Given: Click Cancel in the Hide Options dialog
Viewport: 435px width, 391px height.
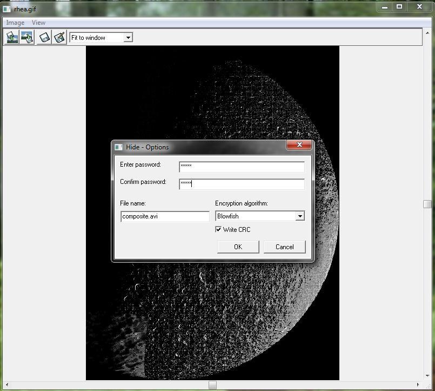Looking at the screenshot, I should click(x=285, y=246).
